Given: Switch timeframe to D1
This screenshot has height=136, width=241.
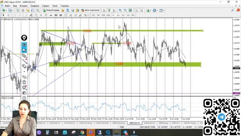Looking at the screenshot, I should coord(123,15).
